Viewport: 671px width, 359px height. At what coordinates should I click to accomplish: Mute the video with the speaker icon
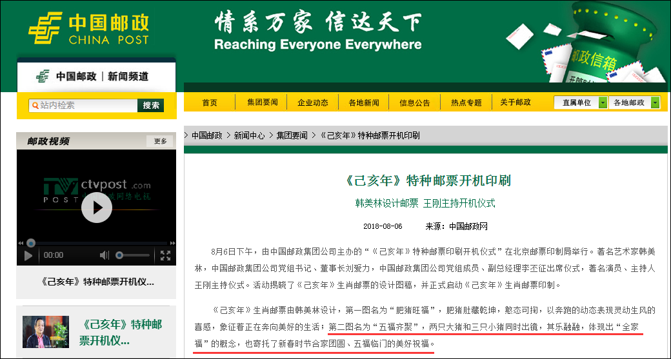(x=105, y=255)
